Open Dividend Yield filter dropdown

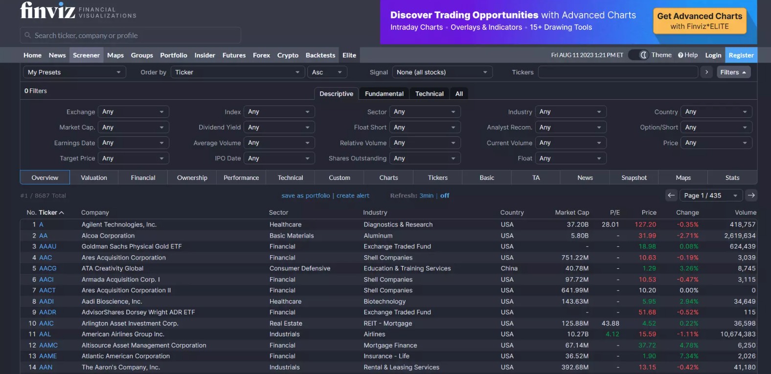(x=279, y=128)
